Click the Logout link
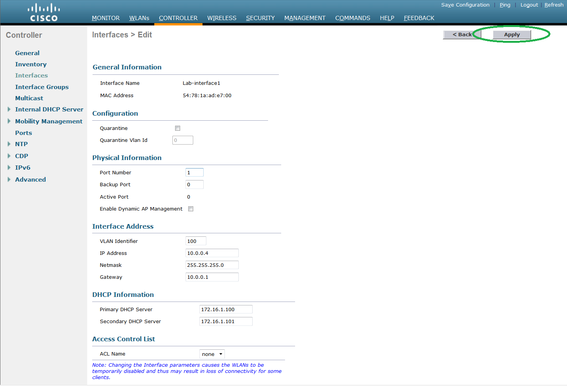 coord(529,5)
